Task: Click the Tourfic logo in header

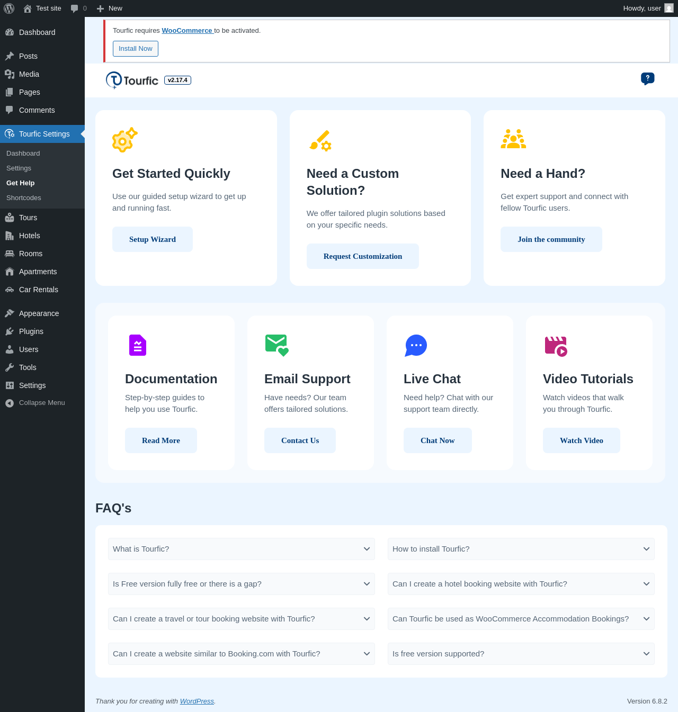Action: click(x=132, y=80)
